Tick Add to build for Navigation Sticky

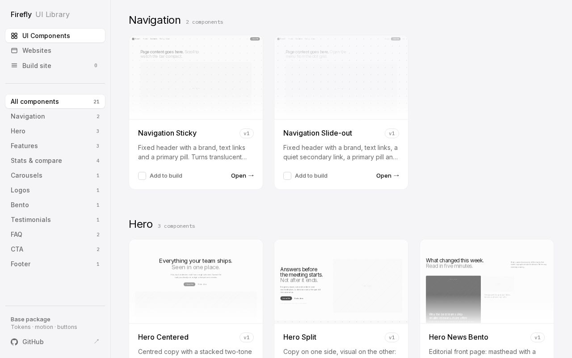tap(142, 176)
